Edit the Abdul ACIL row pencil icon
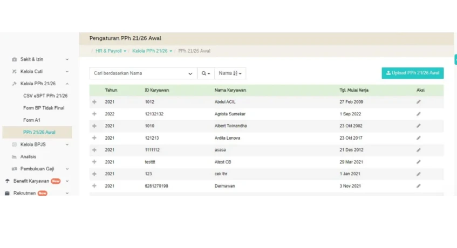This screenshot has height=248, width=457. 419,102
